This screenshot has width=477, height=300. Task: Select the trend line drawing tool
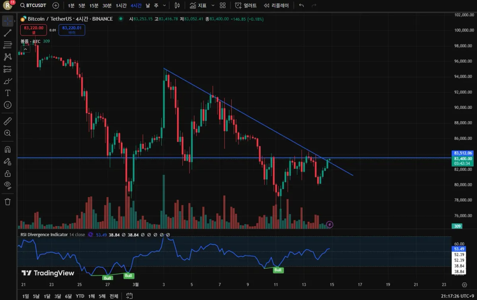pos(8,33)
